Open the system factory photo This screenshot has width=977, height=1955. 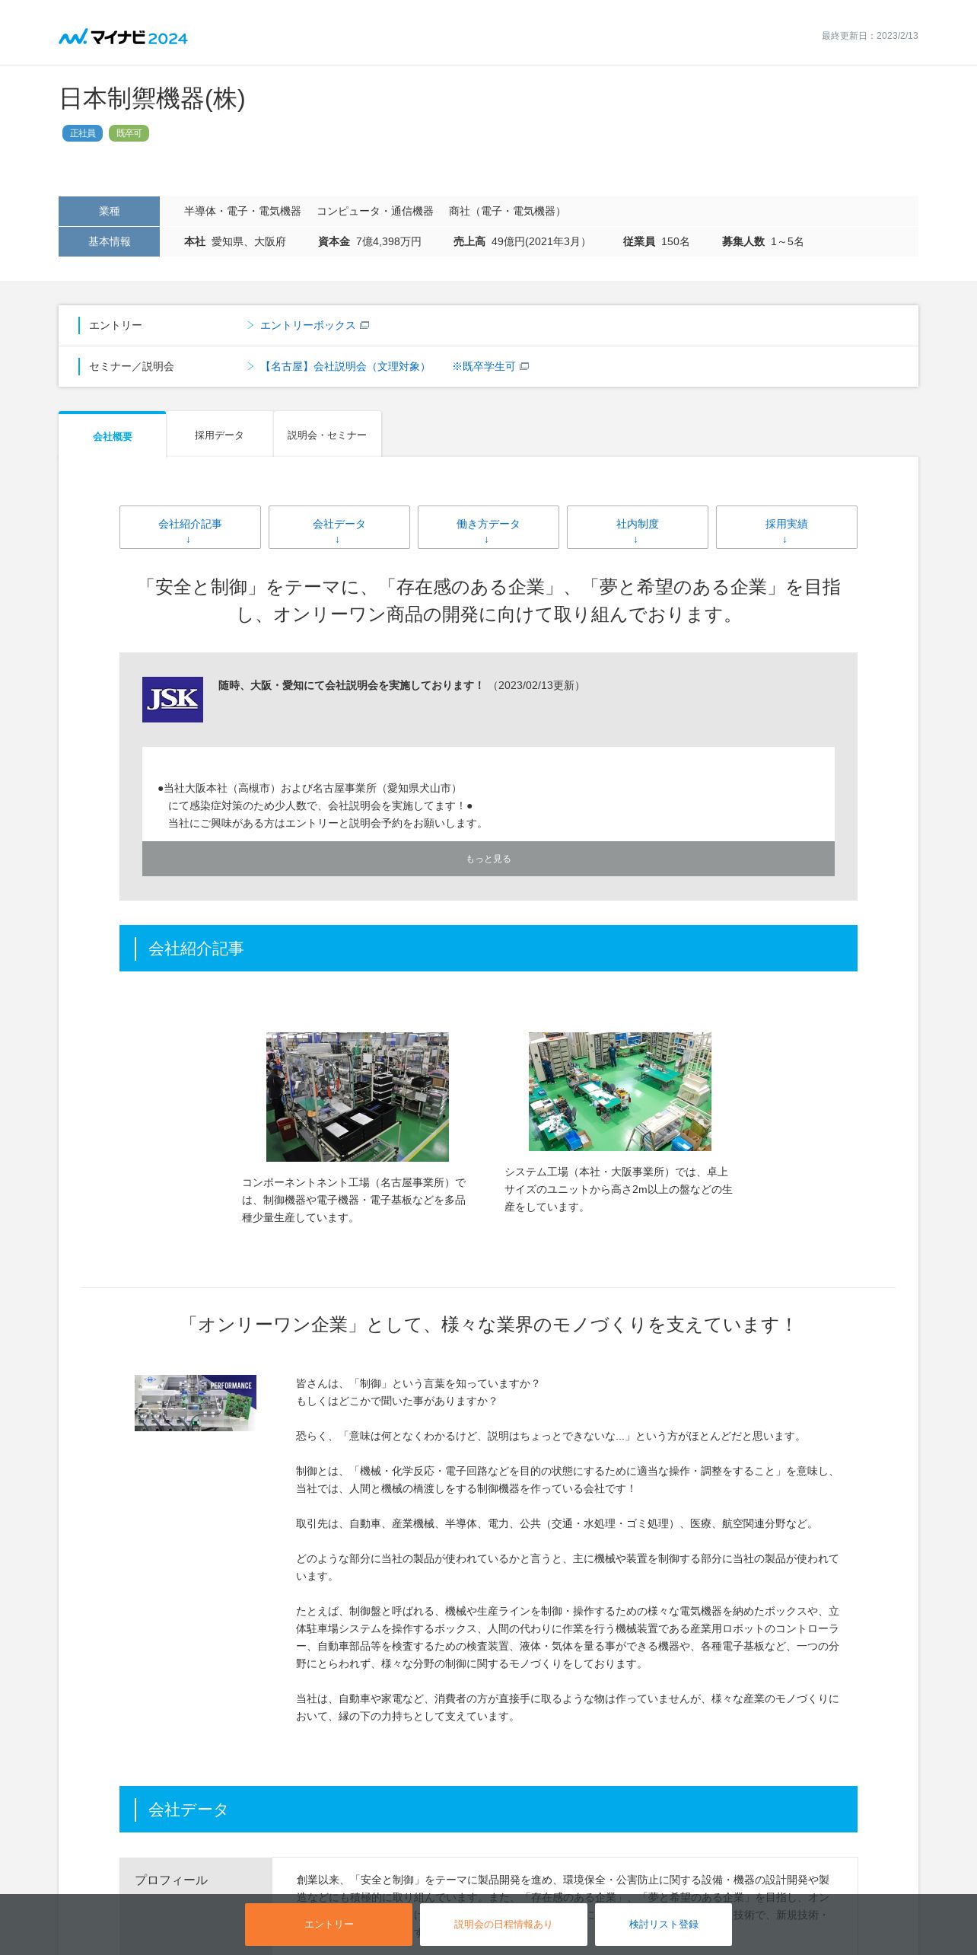tap(620, 1092)
